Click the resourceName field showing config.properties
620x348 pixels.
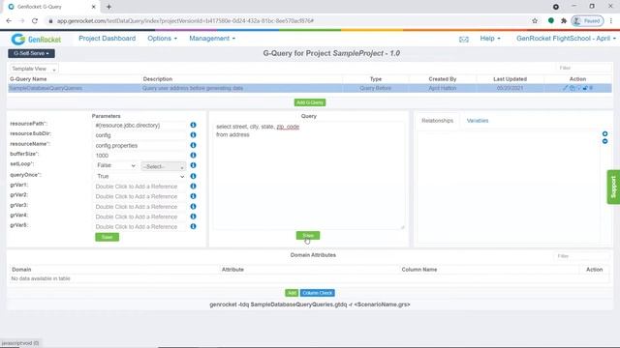point(139,146)
